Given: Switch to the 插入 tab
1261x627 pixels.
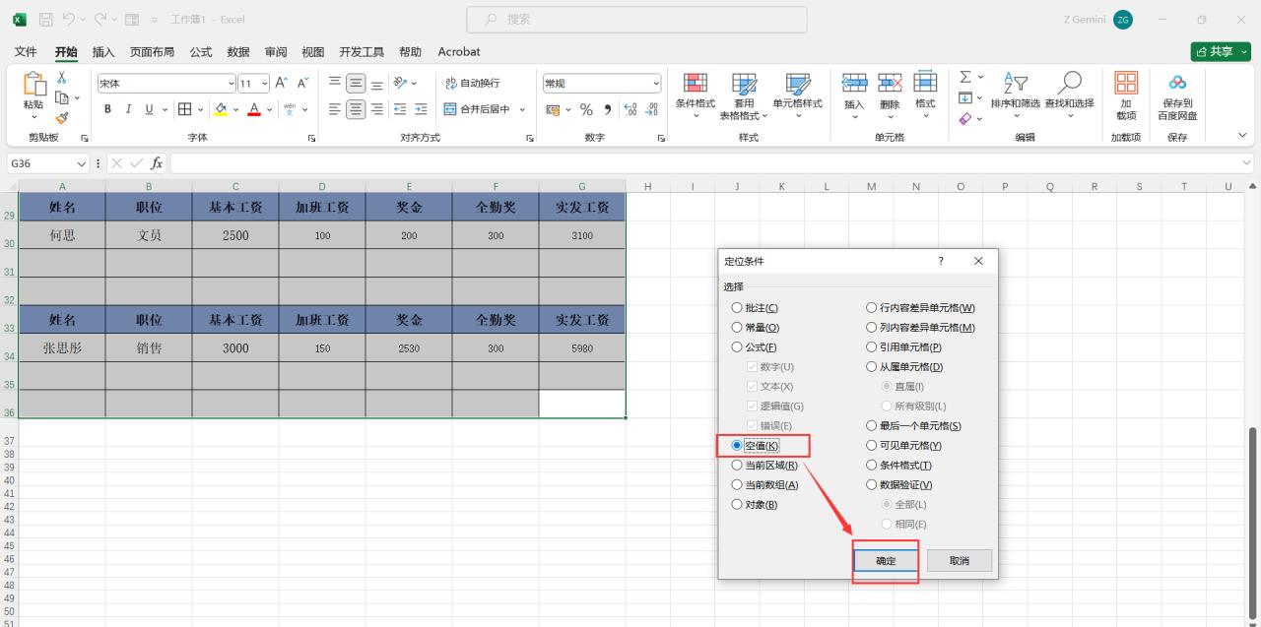Looking at the screenshot, I should point(103,51).
